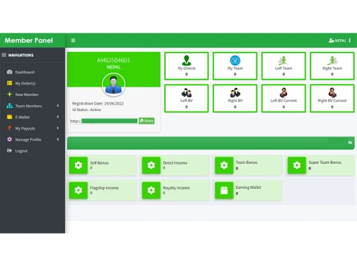
Task: Click member ID AM62504601
Action: pos(114,61)
